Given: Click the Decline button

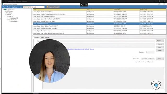Looking at the screenshot, I should click(160, 44).
